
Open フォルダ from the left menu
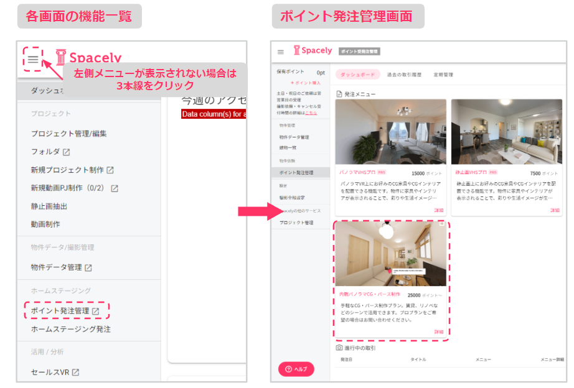click(45, 152)
